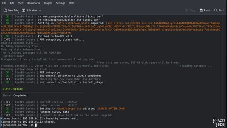Click the New Tab icon
Viewport: 227px width, 128px height.
pos(5,10)
